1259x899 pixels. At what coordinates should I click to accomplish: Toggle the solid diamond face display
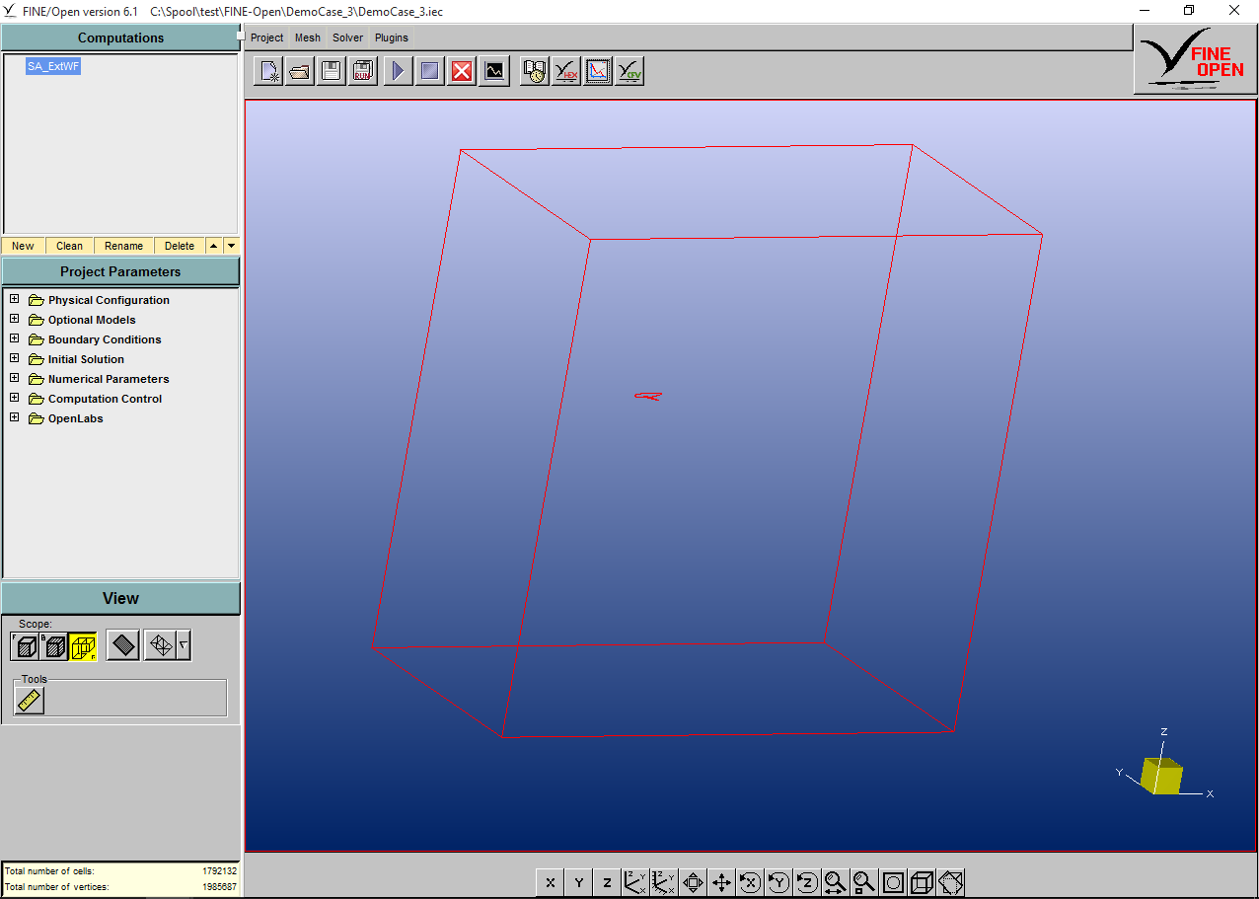point(123,646)
